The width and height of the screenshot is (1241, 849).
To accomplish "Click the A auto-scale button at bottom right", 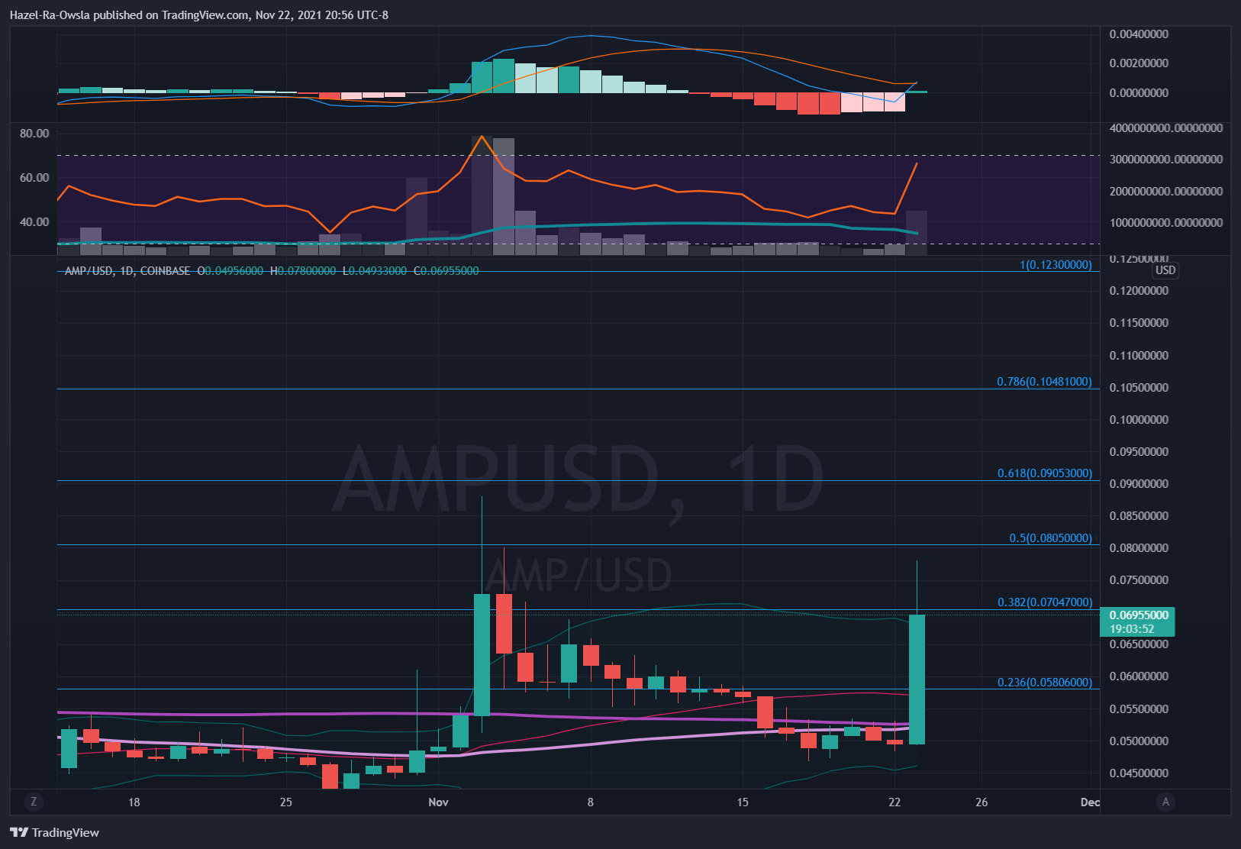I will [x=1165, y=802].
